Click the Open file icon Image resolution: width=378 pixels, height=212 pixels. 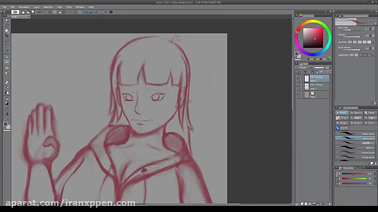point(28,12)
